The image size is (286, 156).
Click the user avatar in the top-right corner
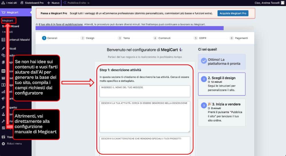(283, 3)
